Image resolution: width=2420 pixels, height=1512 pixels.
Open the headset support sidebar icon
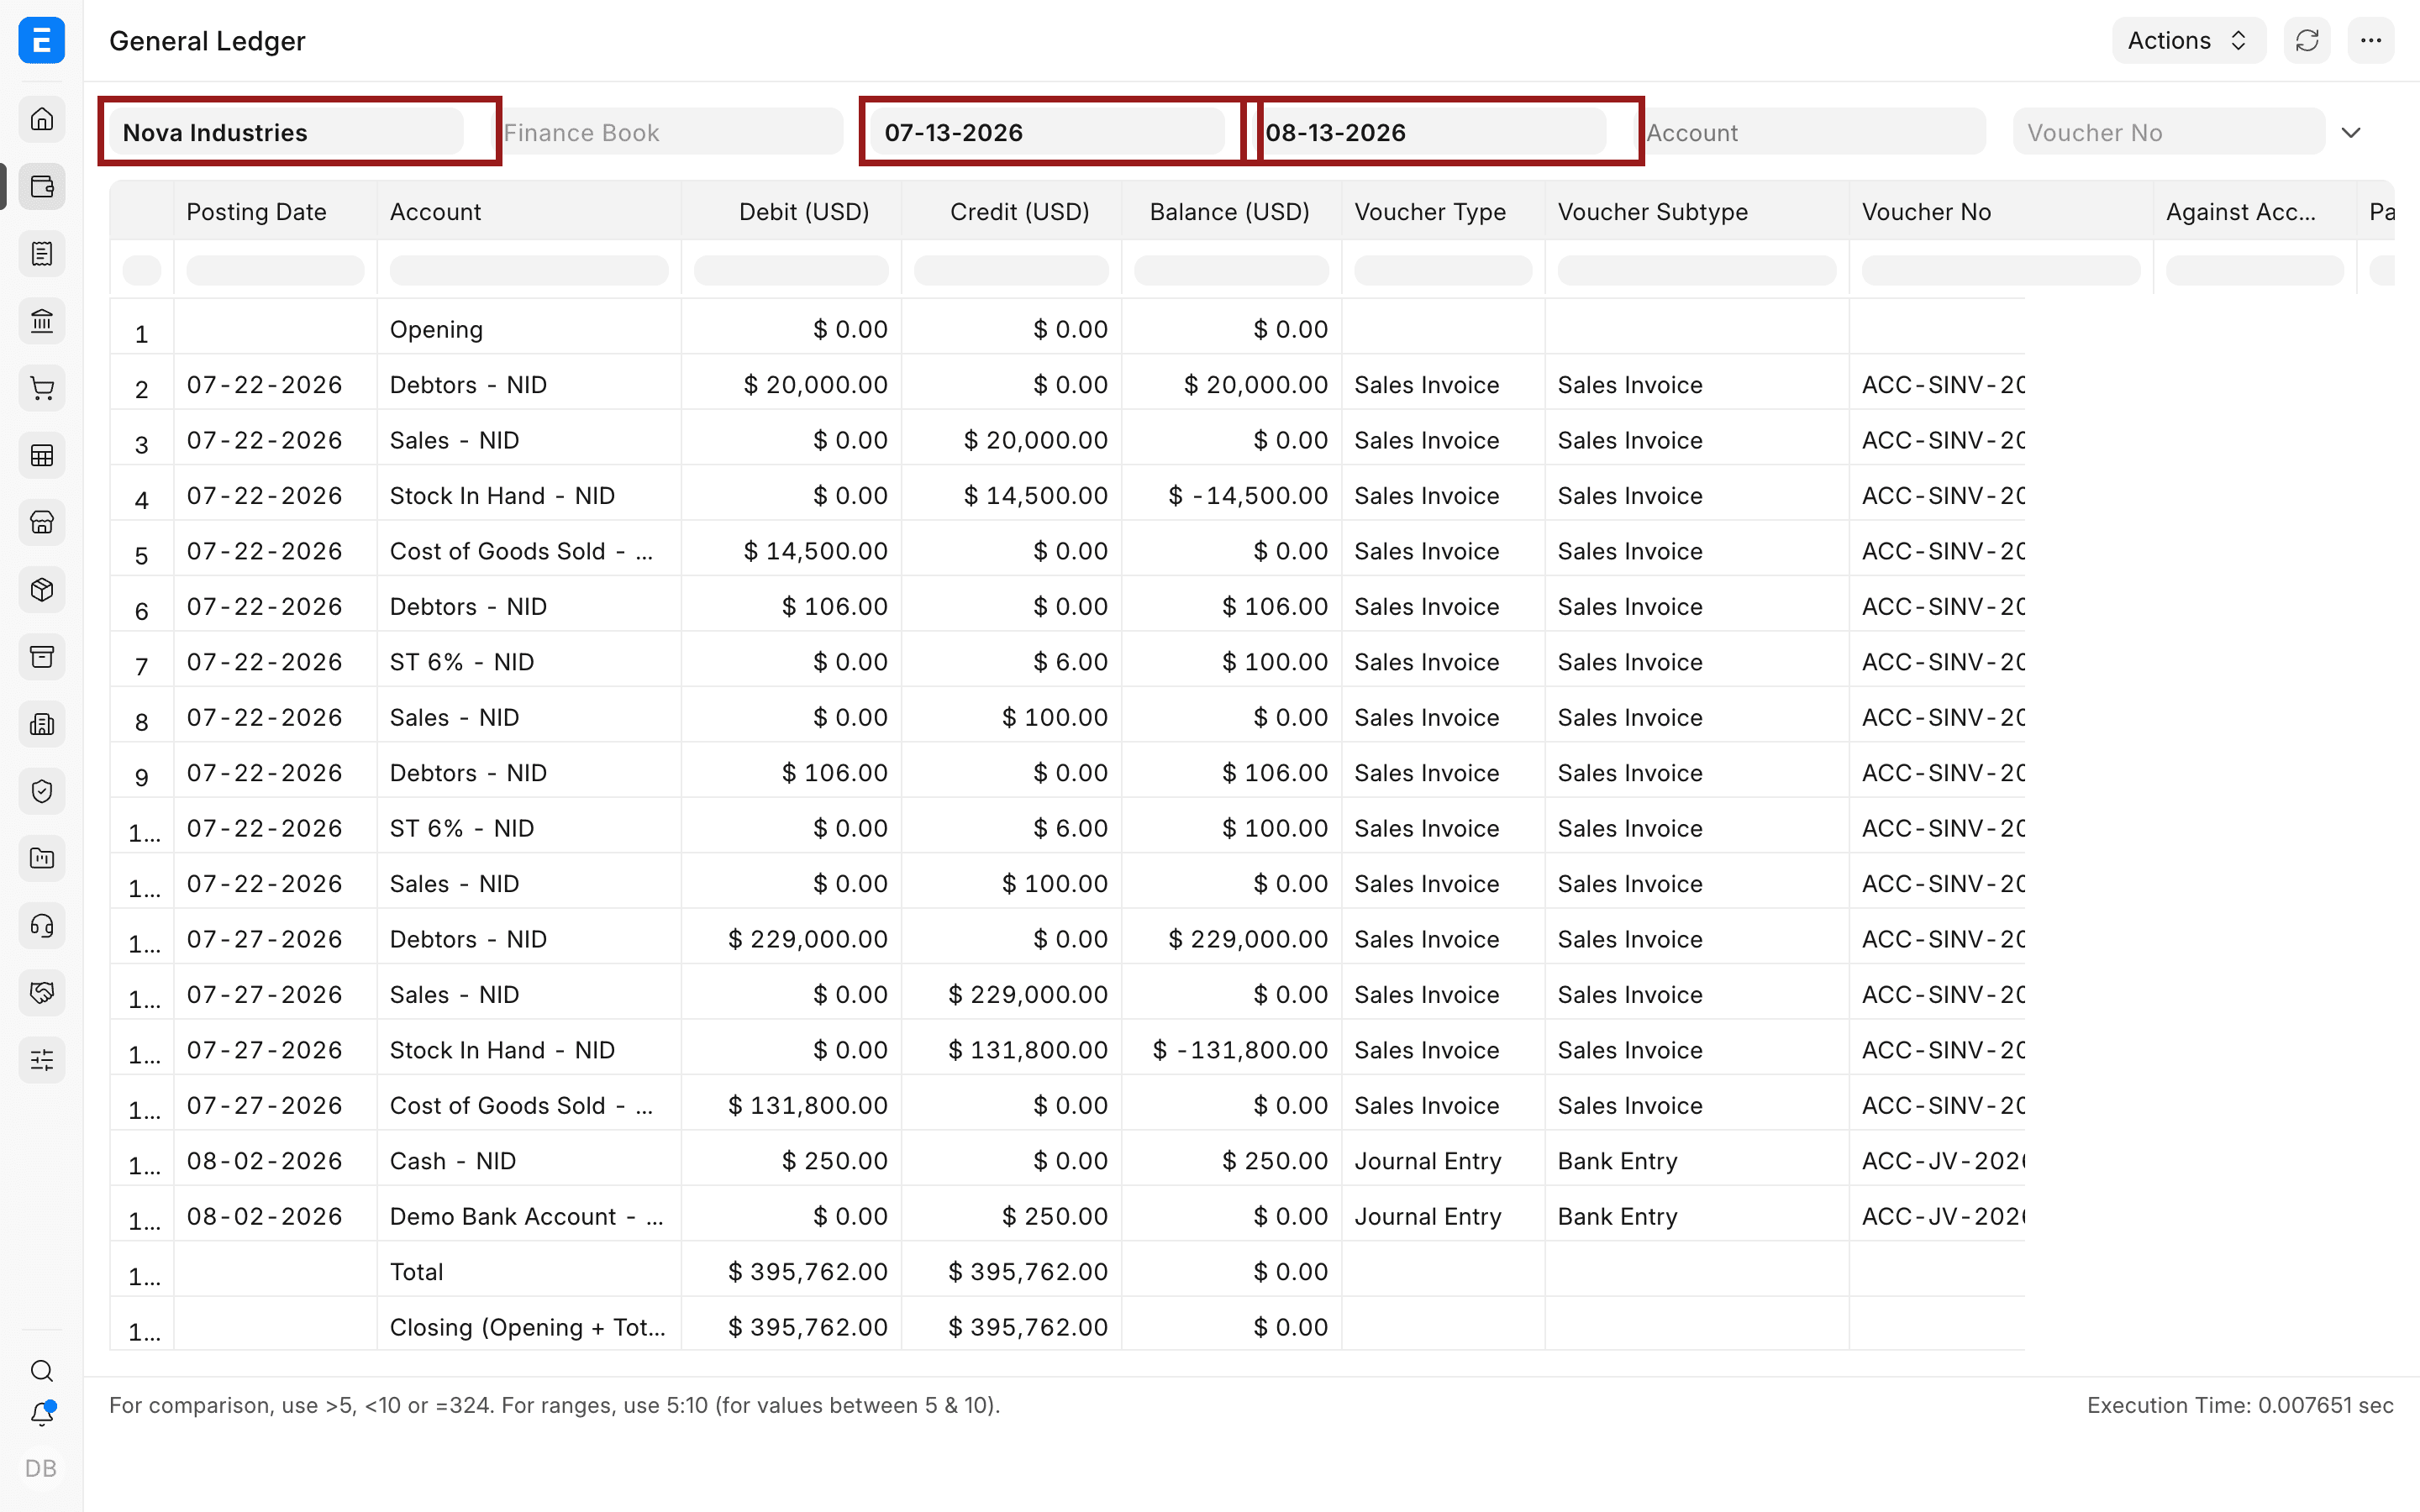pos(41,925)
